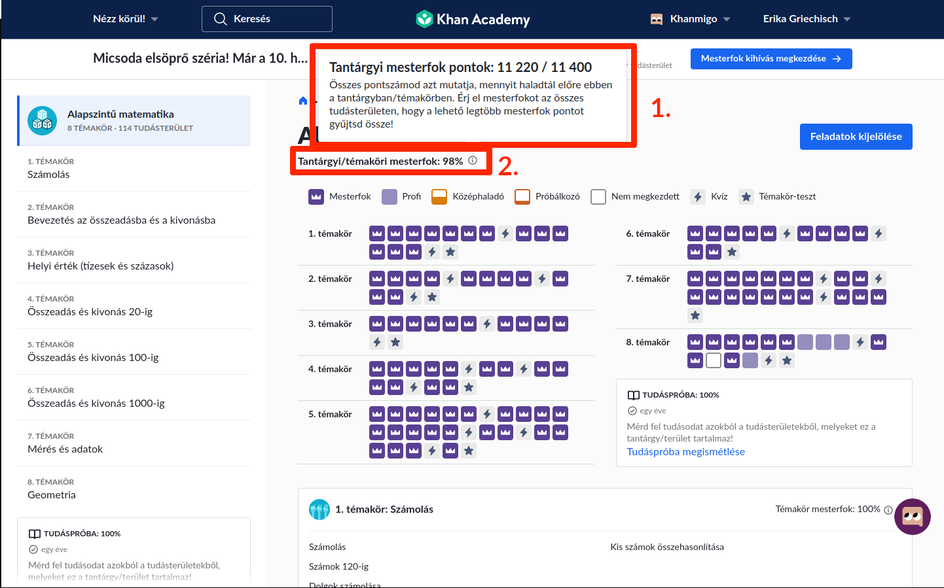The image size is (944, 588).
Task: Select sidebar unit Összeadás és kivonás 1000-ig
Action: point(134,398)
